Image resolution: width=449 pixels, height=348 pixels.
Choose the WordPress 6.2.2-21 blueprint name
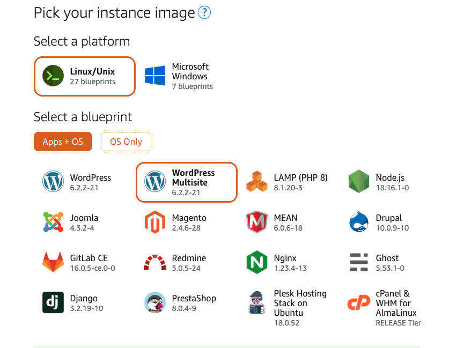click(x=91, y=177)
